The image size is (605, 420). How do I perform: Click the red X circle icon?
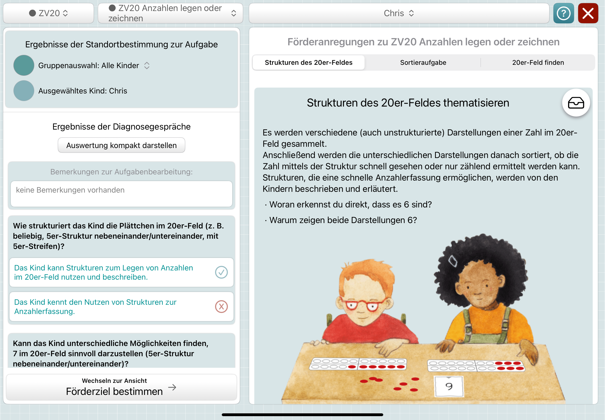tap(221, 307)
